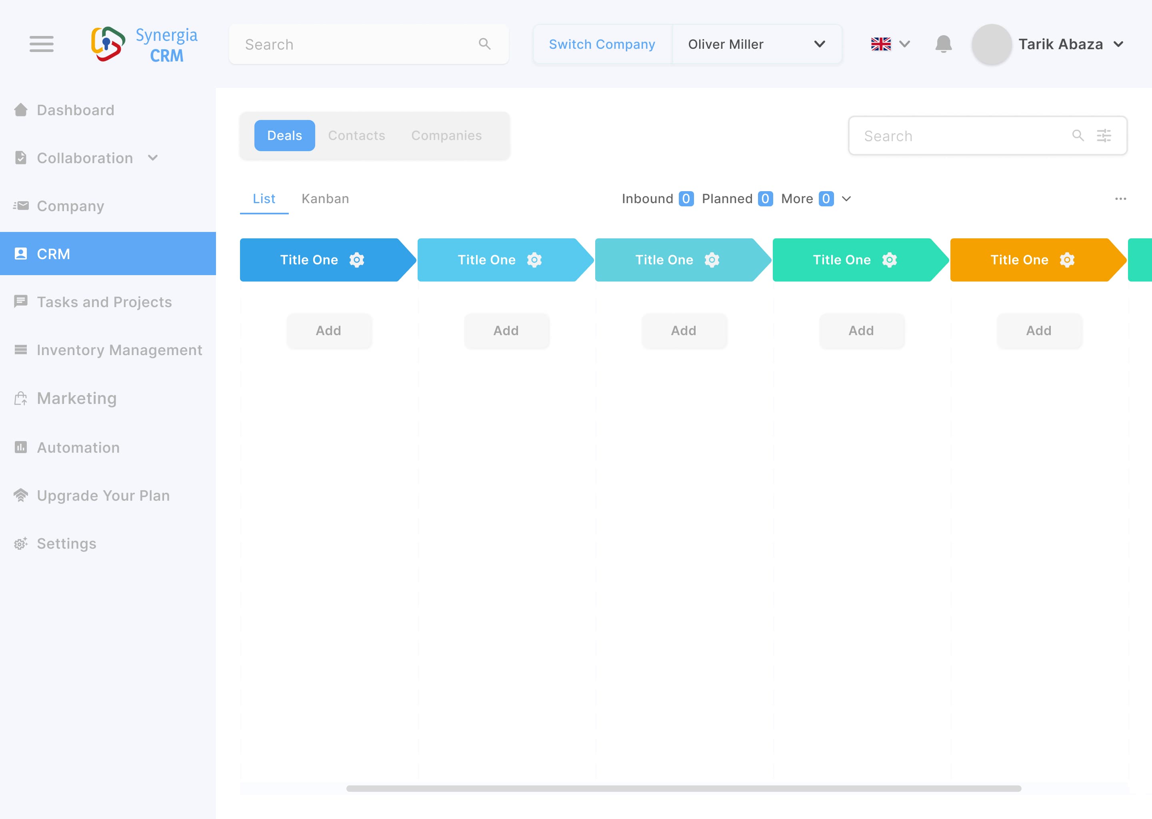Filter by Inbound deals
Screen dimensions: 1152x819
[x=657, y=199]
